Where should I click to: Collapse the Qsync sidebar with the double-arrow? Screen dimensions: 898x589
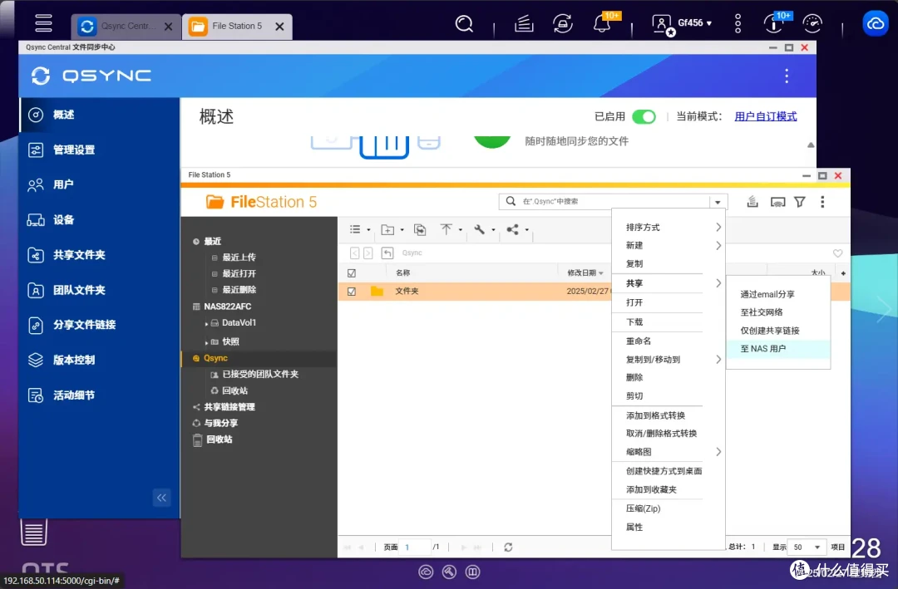(x=161, y=498)
